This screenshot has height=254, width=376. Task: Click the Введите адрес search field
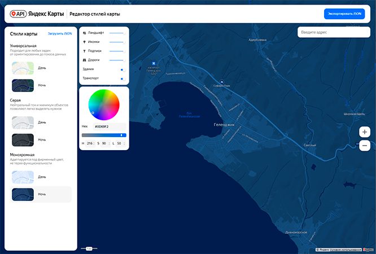click(x=334, y=32)
